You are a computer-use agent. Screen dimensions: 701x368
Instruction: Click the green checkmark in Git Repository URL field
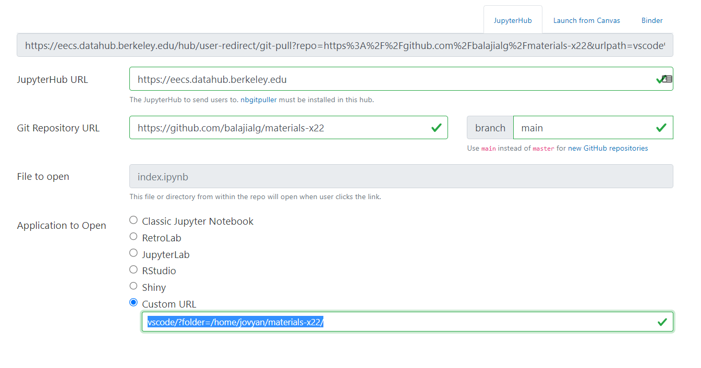tap(437, 128)
